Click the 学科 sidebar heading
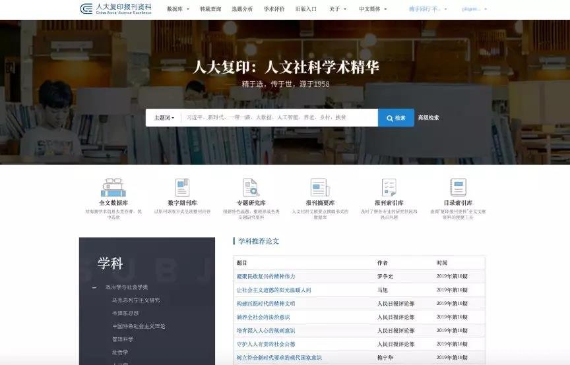This screenshot has height=365, width=570. click(x=110, y=263)
